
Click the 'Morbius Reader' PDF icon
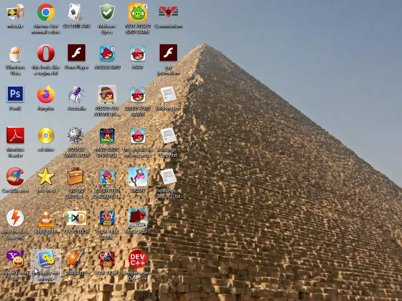pyautogui.click(x=15, y=135)
